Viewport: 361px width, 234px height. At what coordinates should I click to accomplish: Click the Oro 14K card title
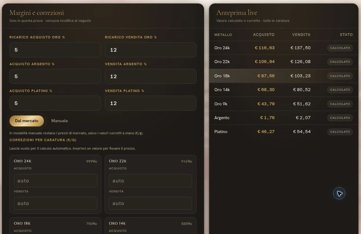117,223
